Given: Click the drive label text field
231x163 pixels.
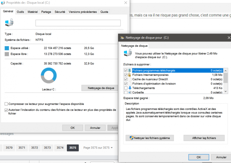Looking at the screenshot, I should 78,23.
